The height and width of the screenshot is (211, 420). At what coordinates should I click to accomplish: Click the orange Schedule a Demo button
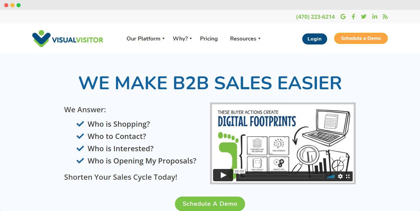tap(361, 38)
